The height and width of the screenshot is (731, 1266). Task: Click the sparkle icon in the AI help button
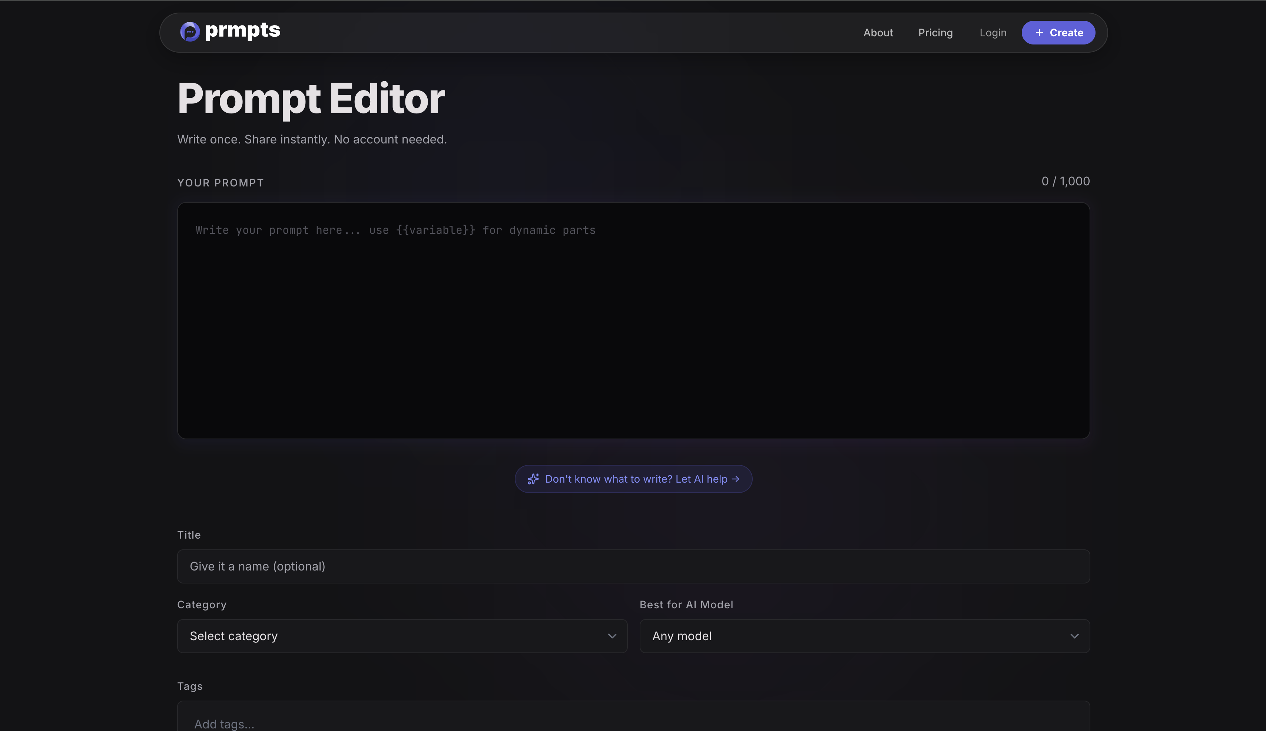(533, 479)
